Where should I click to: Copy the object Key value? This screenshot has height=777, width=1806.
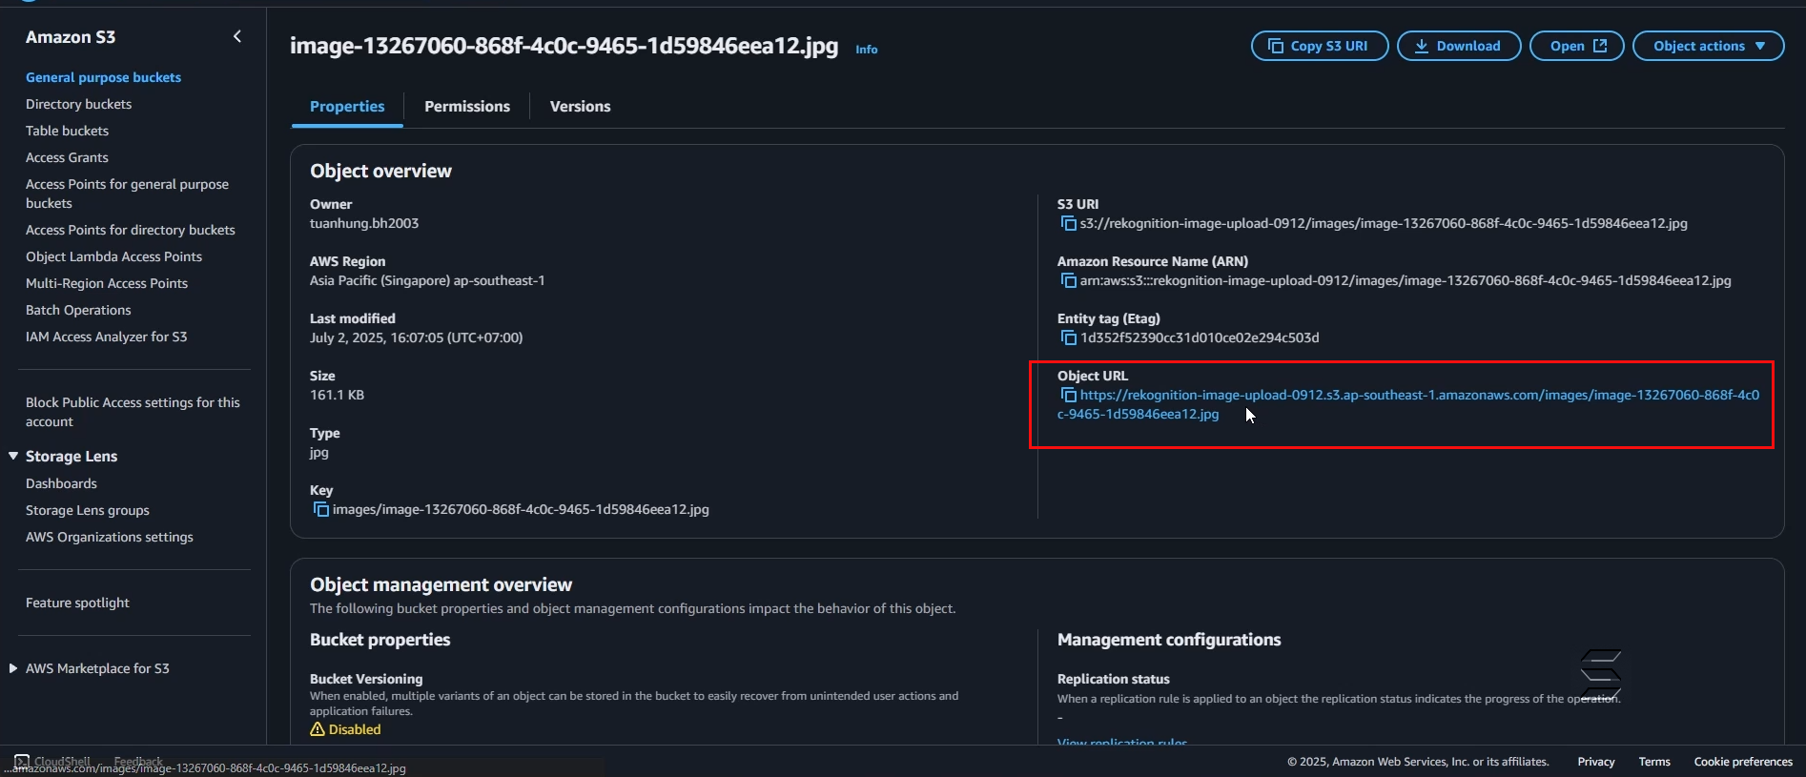[321, 509]
